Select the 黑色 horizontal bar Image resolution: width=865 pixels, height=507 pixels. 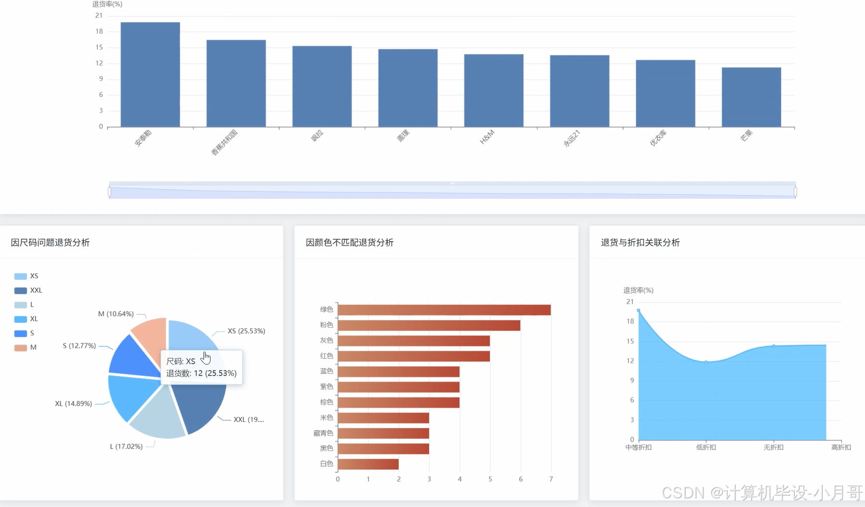[383, 449]
